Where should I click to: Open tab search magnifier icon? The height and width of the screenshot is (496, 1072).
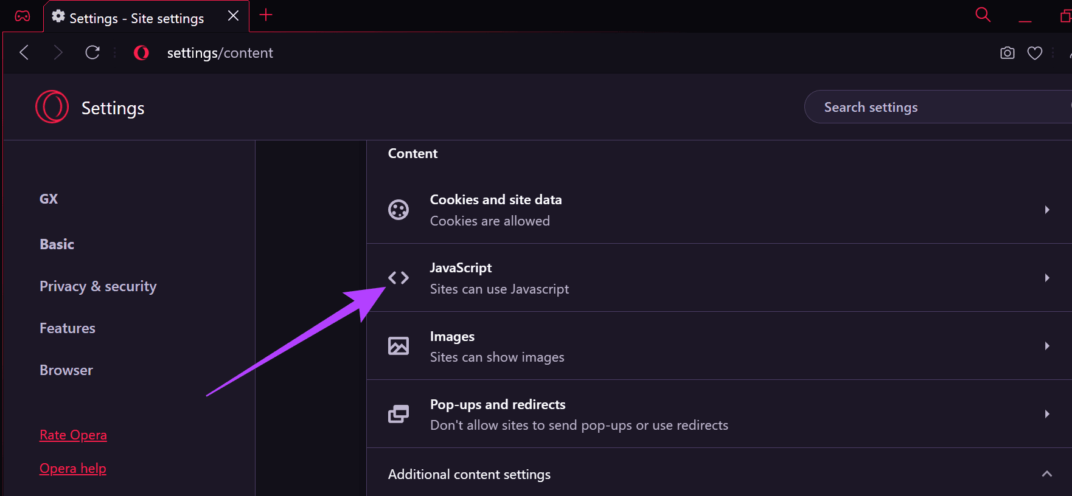pyautogui.click(x=983, y=15)
